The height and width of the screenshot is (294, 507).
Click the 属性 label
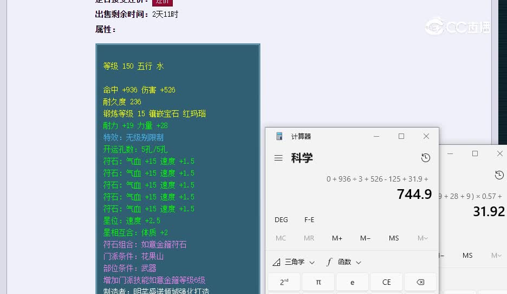click(x=106, y=29)
